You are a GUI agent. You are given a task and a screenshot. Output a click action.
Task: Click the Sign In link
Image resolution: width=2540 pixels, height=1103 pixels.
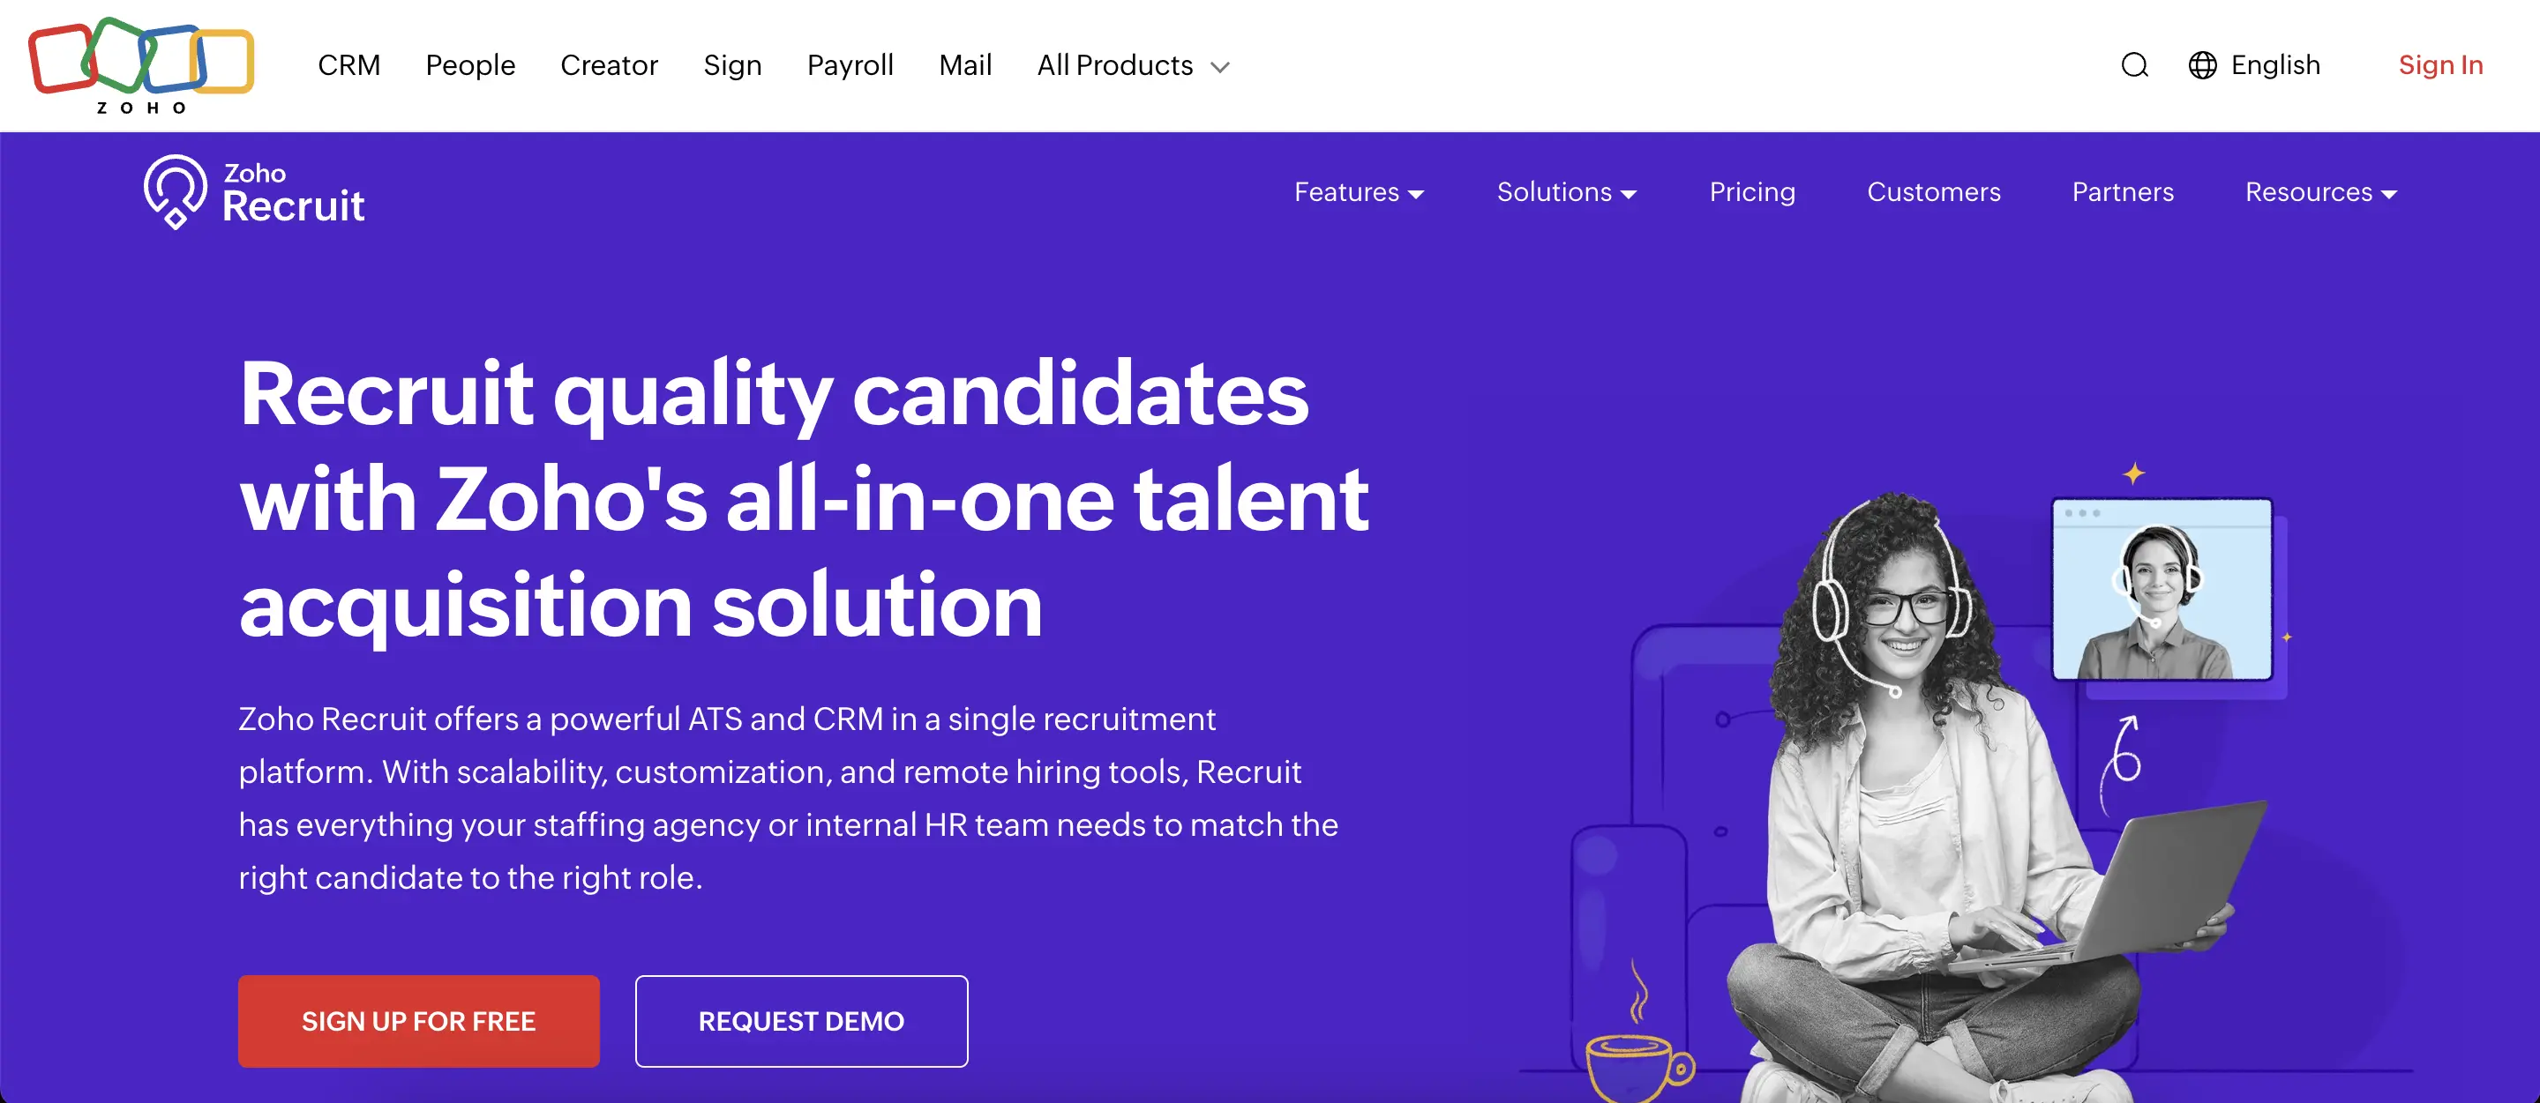tap(2440, 65)
